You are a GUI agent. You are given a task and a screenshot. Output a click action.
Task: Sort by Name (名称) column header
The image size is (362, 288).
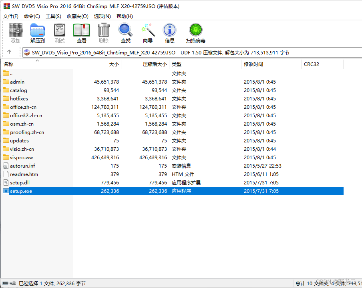point(37,64)
